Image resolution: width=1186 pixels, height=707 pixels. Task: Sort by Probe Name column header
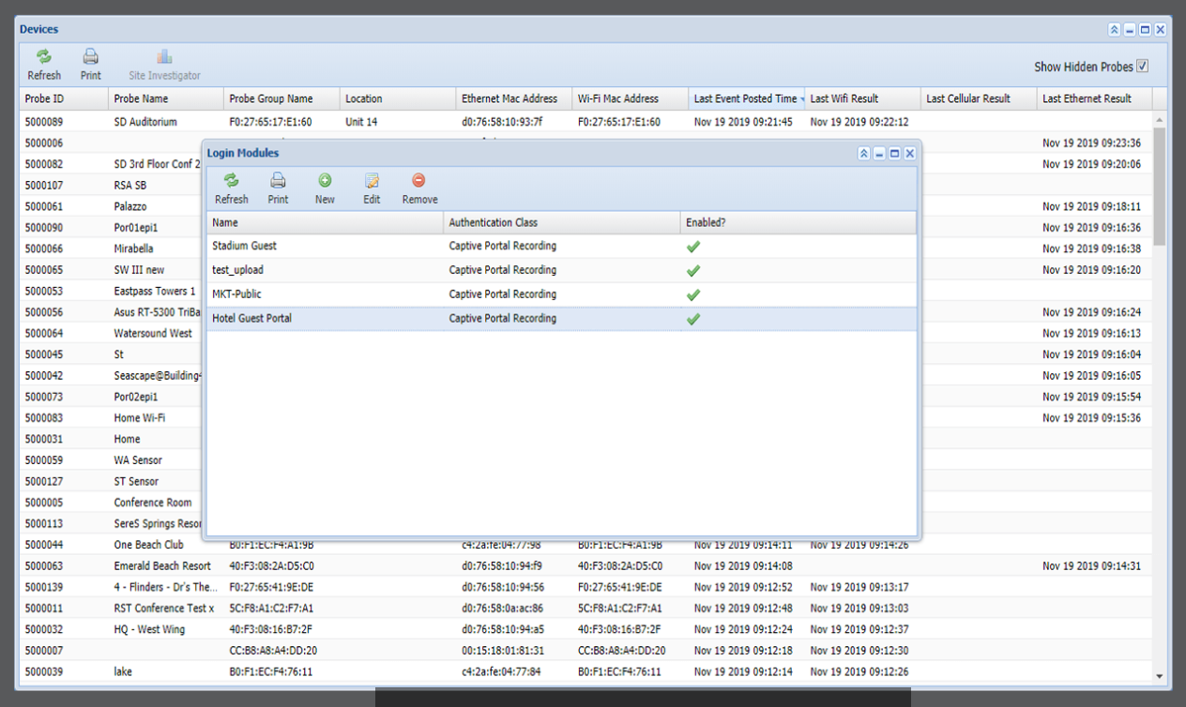pyautogui.click(x=166, y=98)
